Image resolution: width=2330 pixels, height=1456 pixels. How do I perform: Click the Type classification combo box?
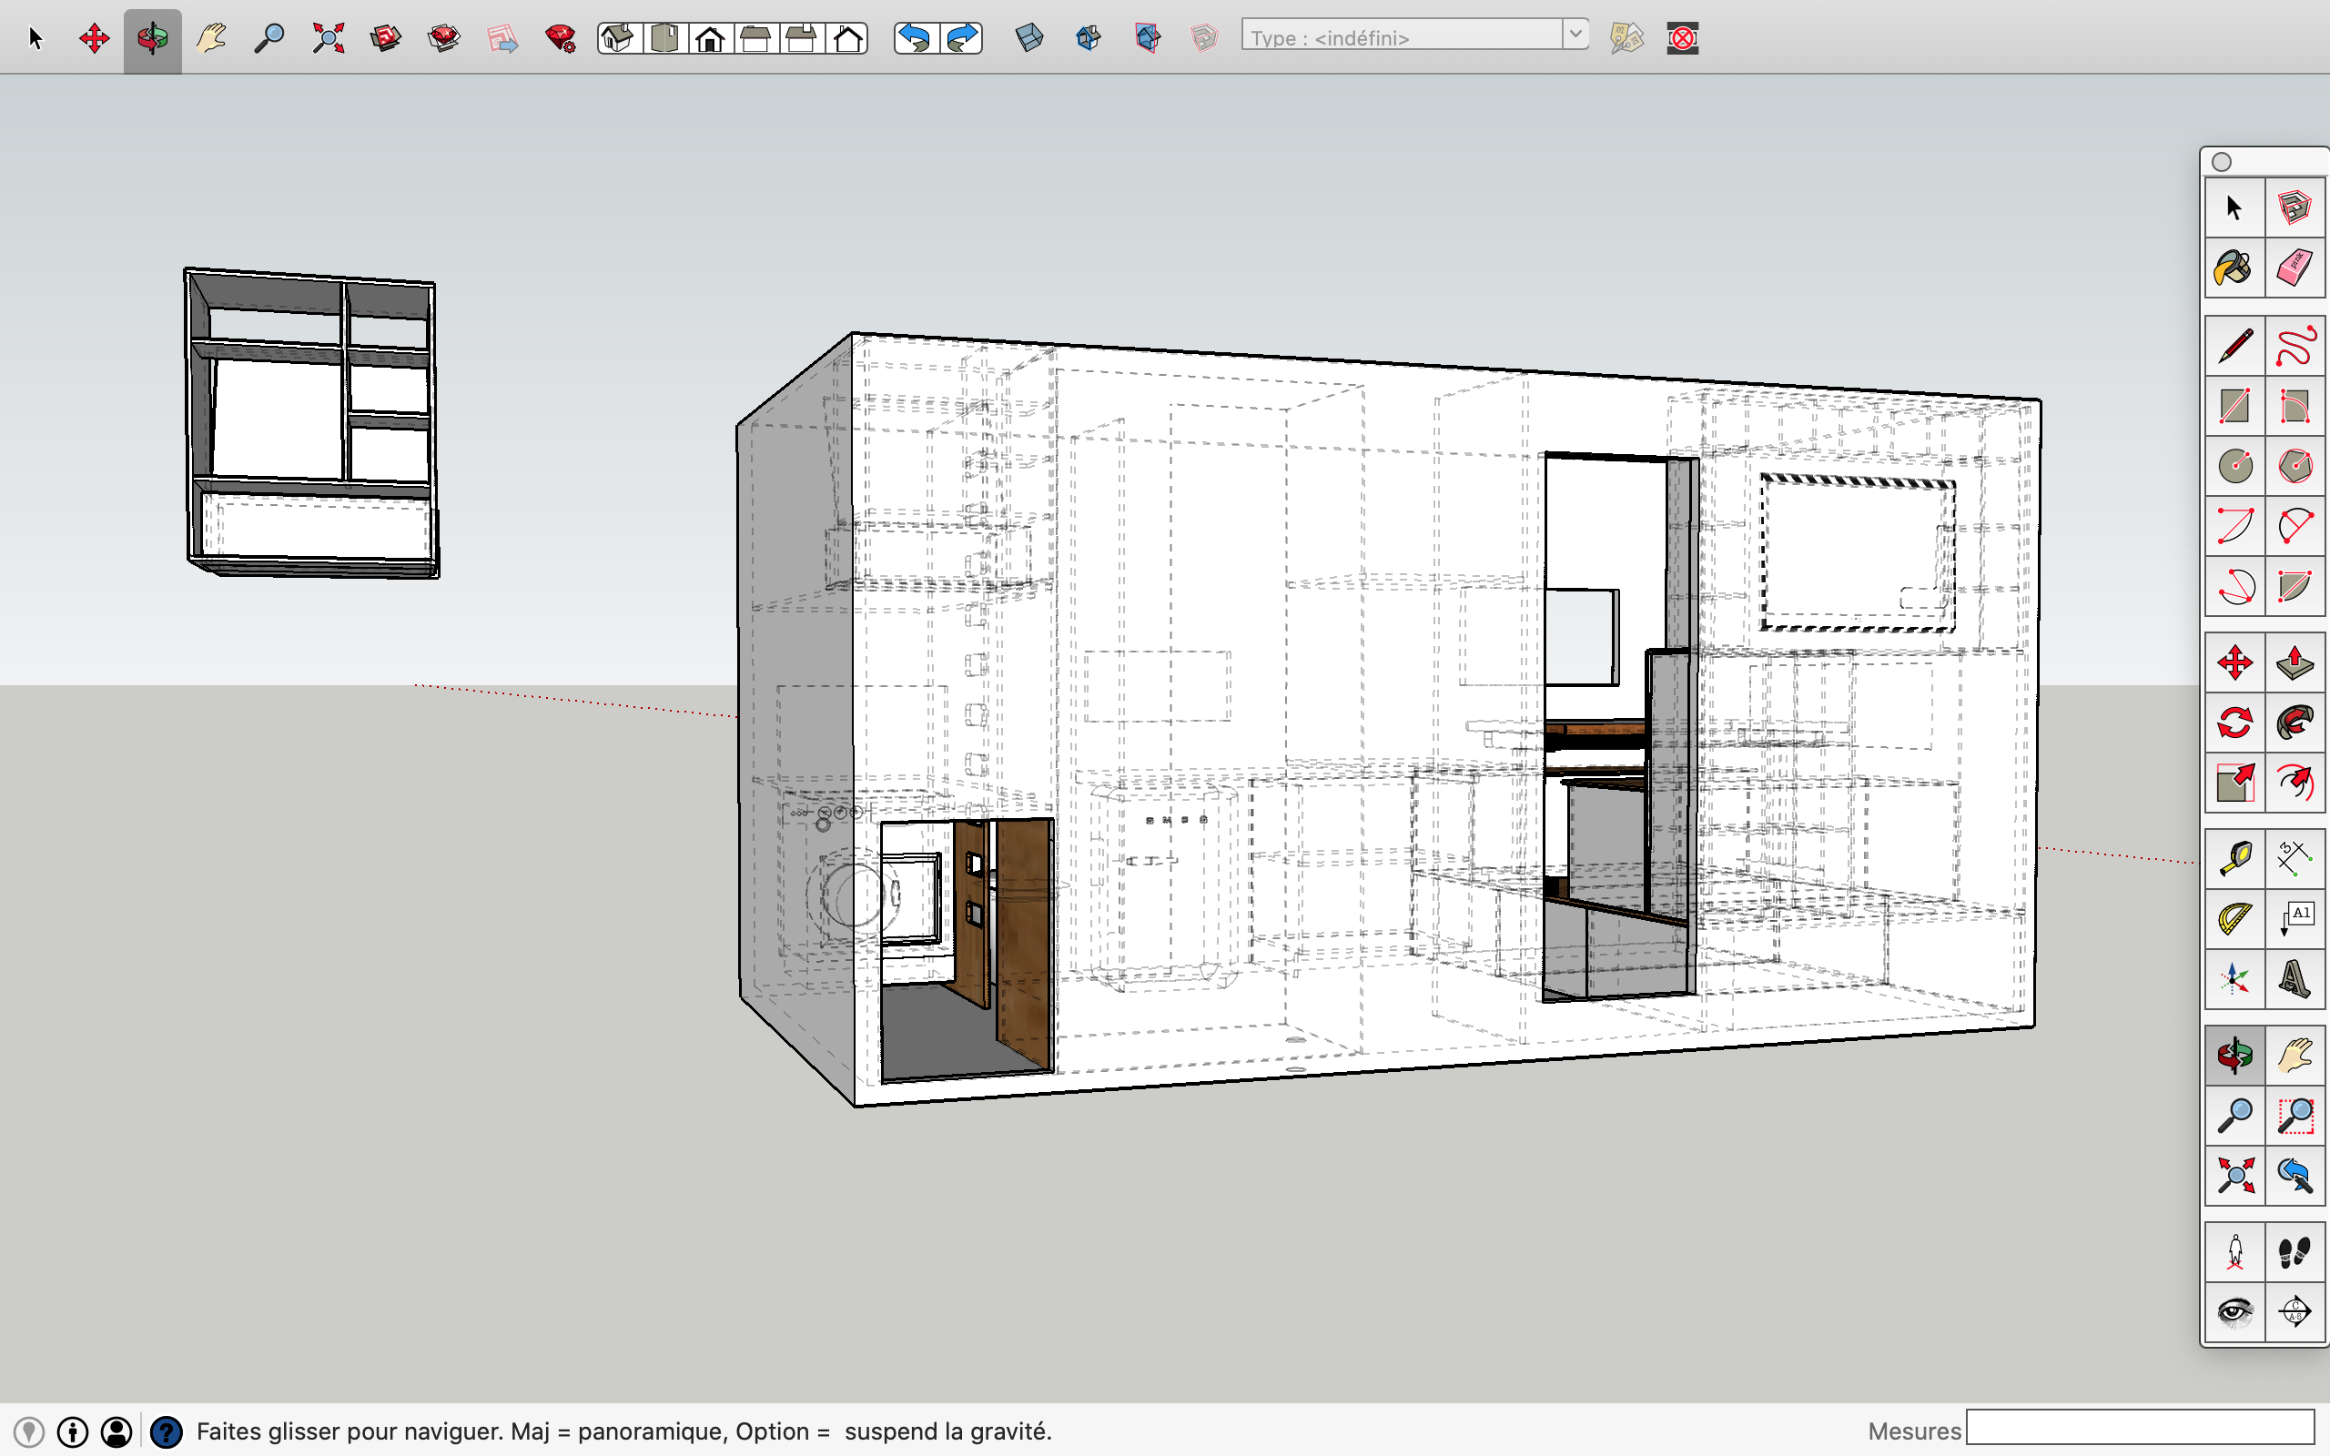(x=1402, y=36)
